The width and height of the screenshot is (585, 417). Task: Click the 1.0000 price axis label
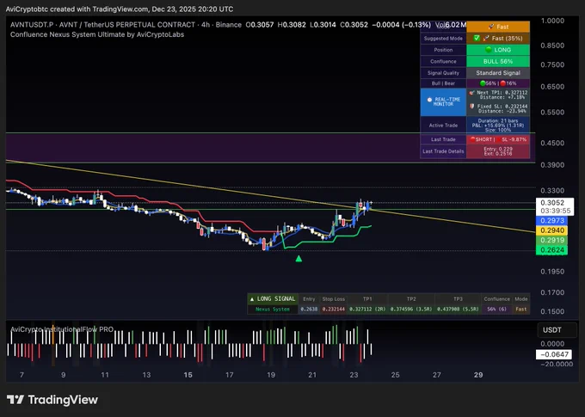(552, 21)
